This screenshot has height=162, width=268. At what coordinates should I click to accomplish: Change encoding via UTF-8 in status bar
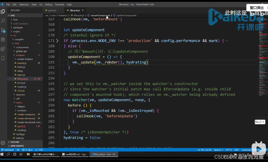(x=228, y=150)
